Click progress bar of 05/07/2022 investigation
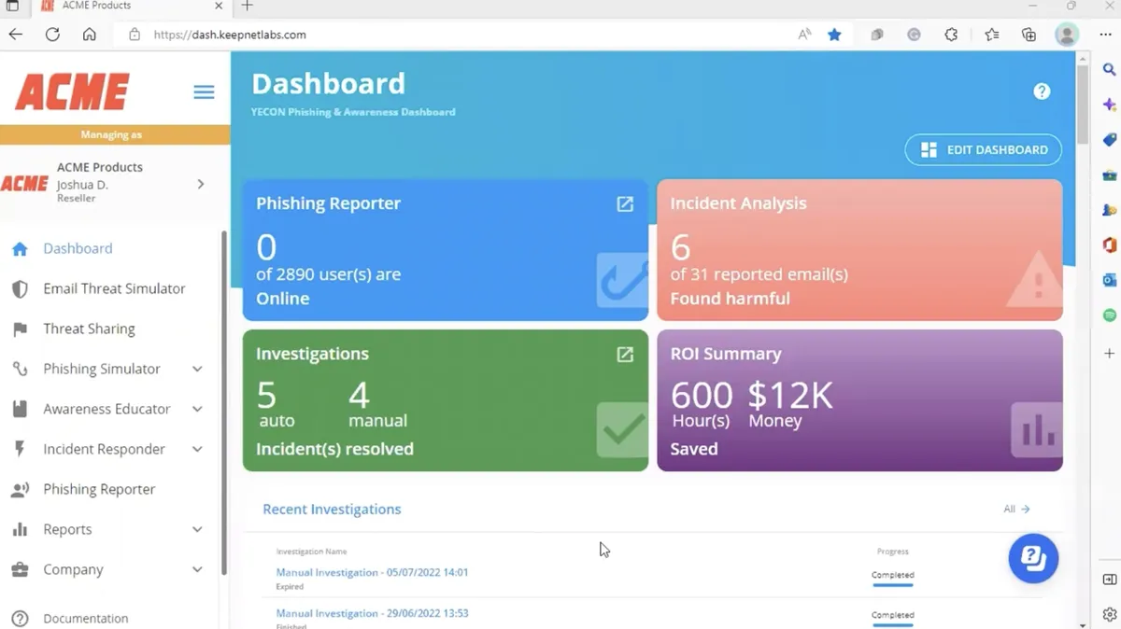1121x629 pixels. coord(892,585)
